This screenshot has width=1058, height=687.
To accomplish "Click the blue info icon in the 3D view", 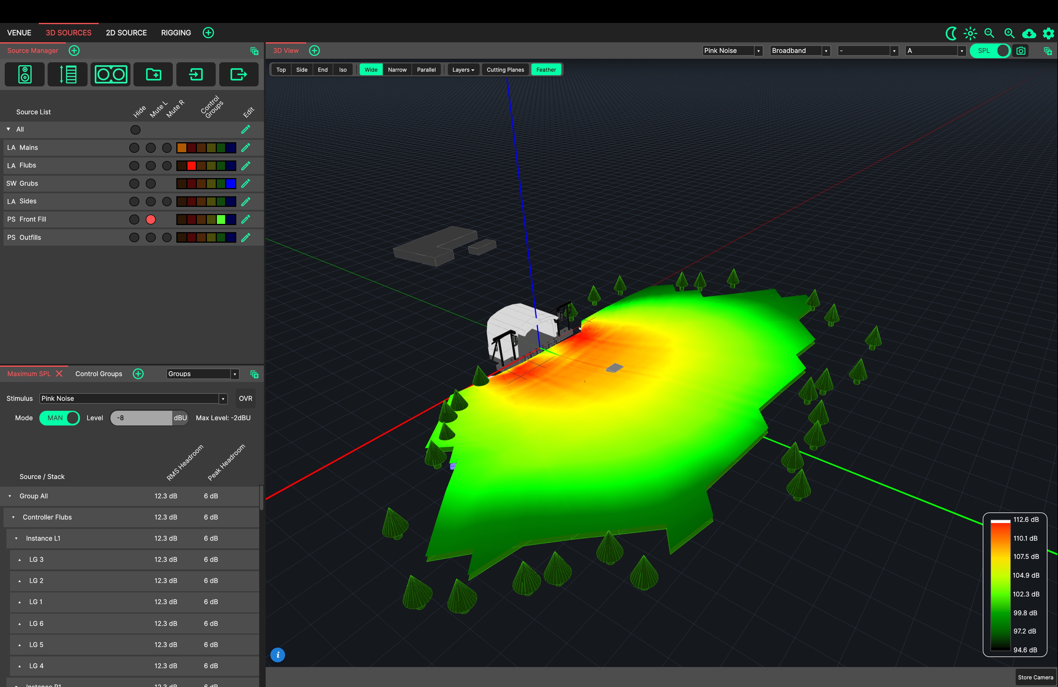I will 278,655.
